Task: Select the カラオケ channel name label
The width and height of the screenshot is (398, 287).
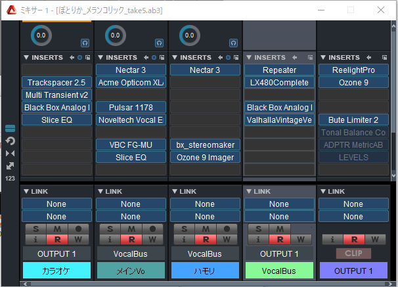Action: (x=56, y=271)
